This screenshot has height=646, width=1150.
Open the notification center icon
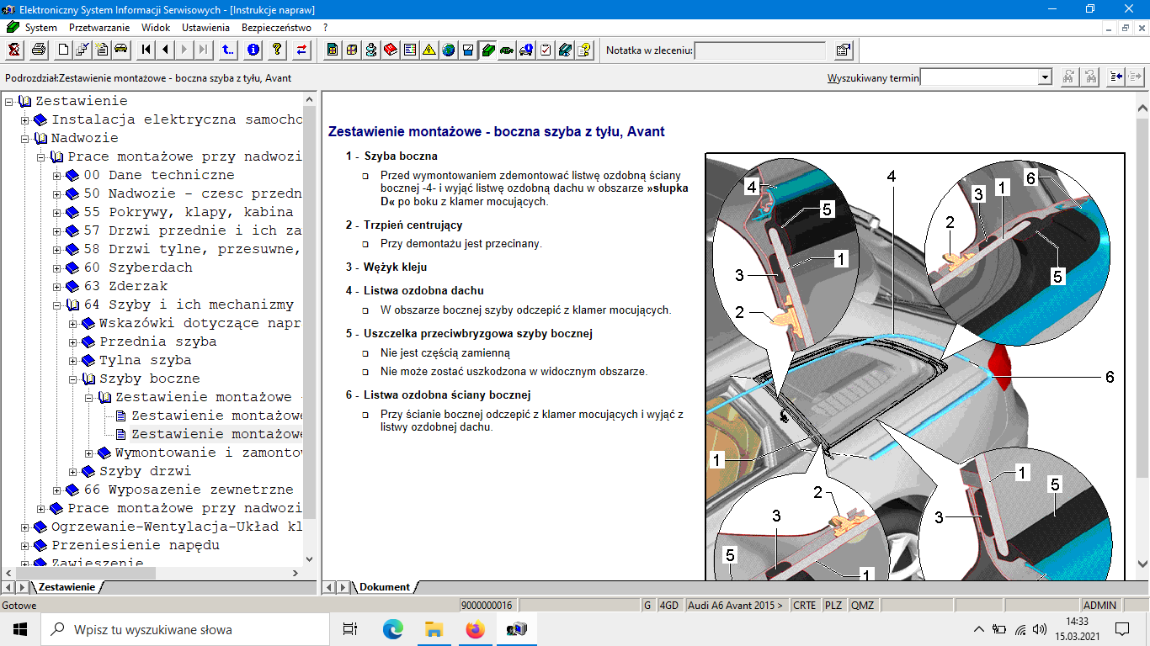1122,629
